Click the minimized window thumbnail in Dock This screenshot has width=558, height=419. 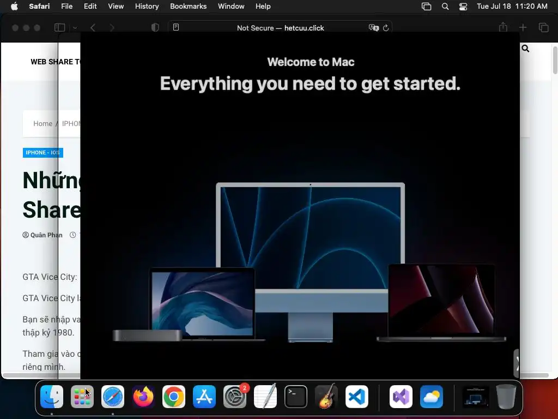click(x=475, y=397)
